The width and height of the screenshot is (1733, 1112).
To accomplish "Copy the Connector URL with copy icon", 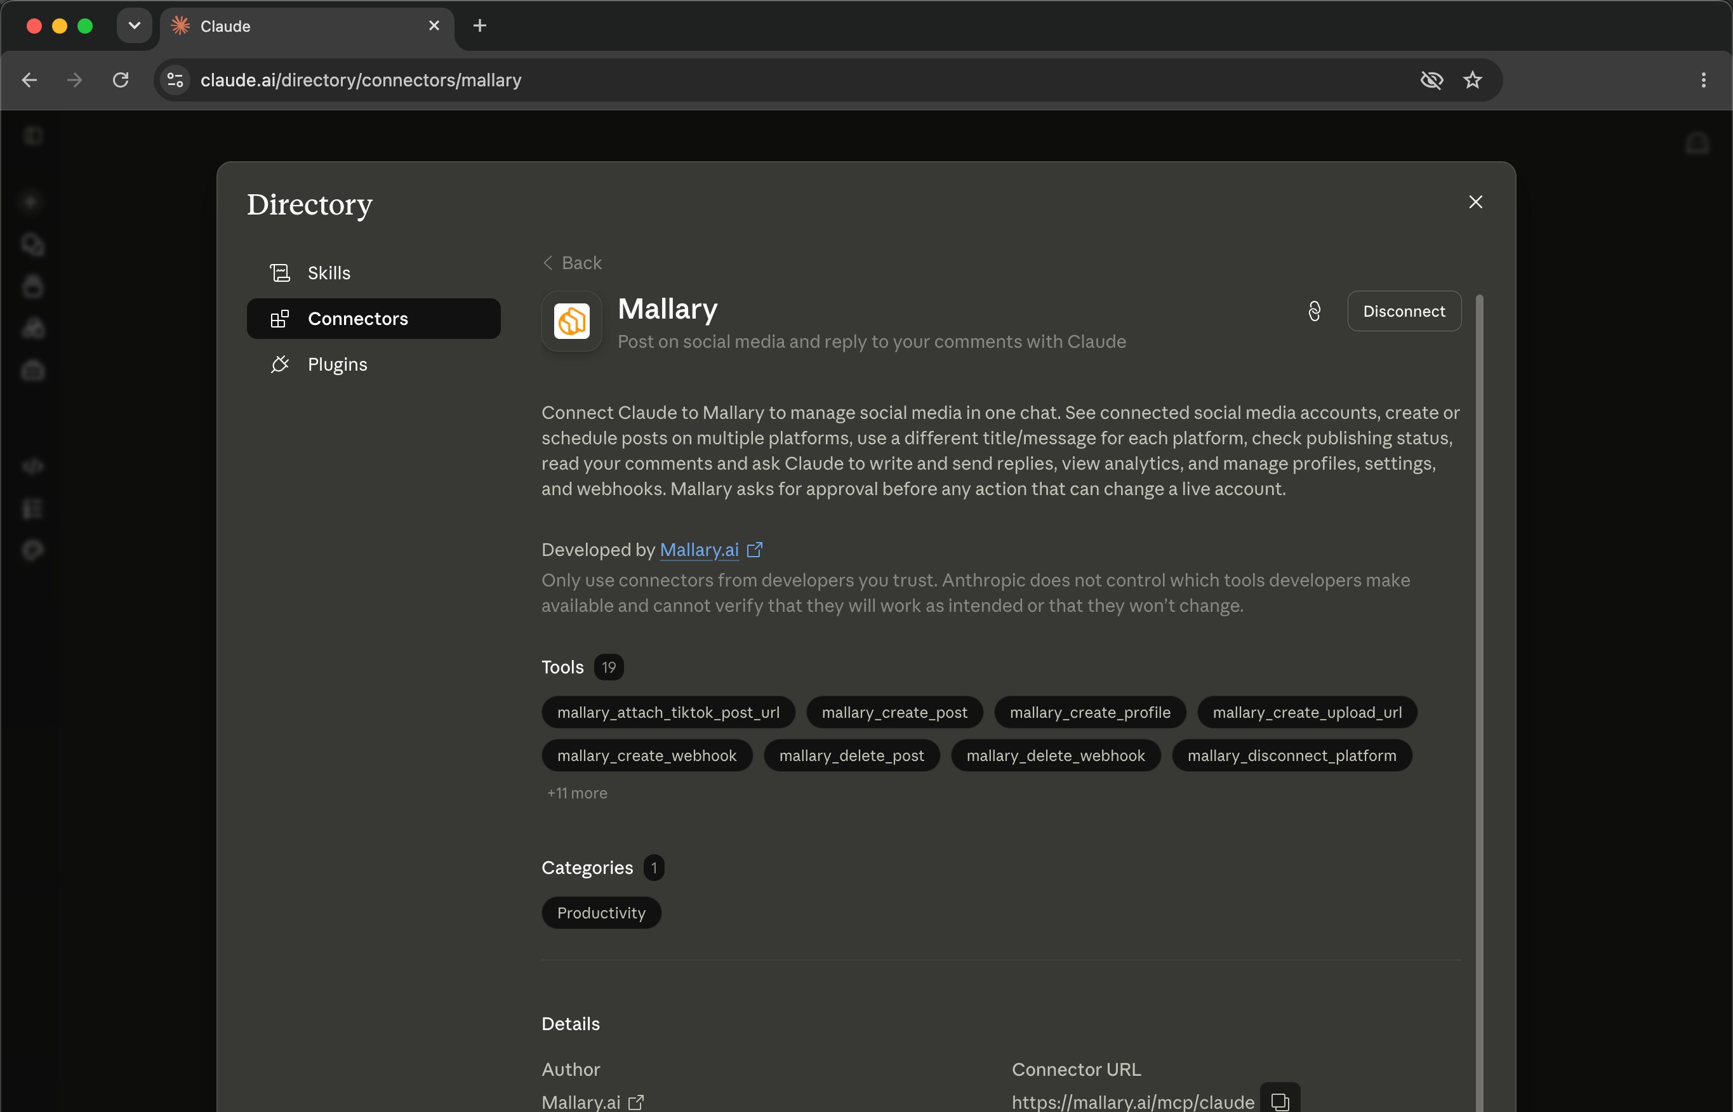I will [1280, 1101].
